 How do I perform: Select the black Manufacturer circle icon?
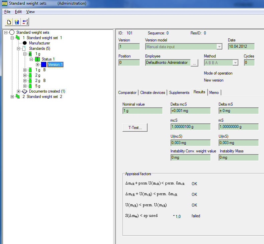pyautogui.click(x=25, y=43)
